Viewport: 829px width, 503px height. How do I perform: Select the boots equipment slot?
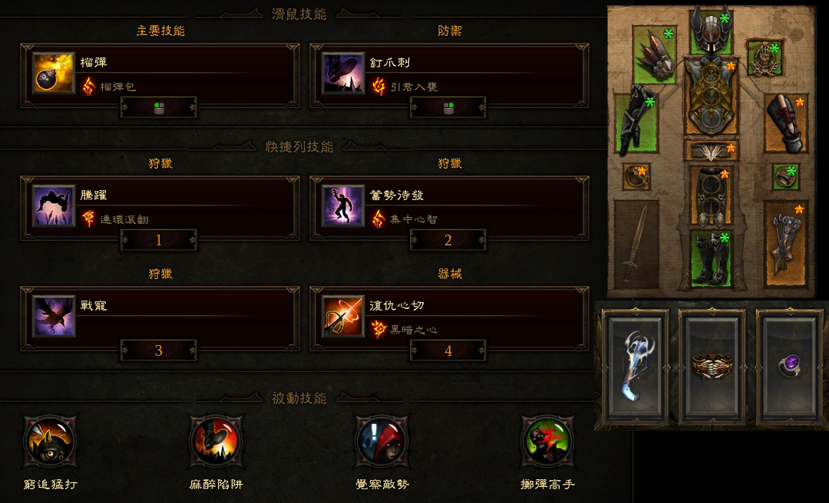tap(711, 258)
